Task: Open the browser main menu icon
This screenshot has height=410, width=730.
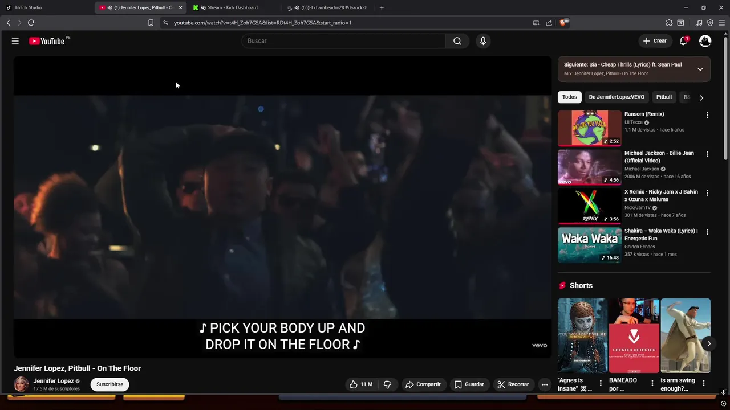Action: coord(722,23)
